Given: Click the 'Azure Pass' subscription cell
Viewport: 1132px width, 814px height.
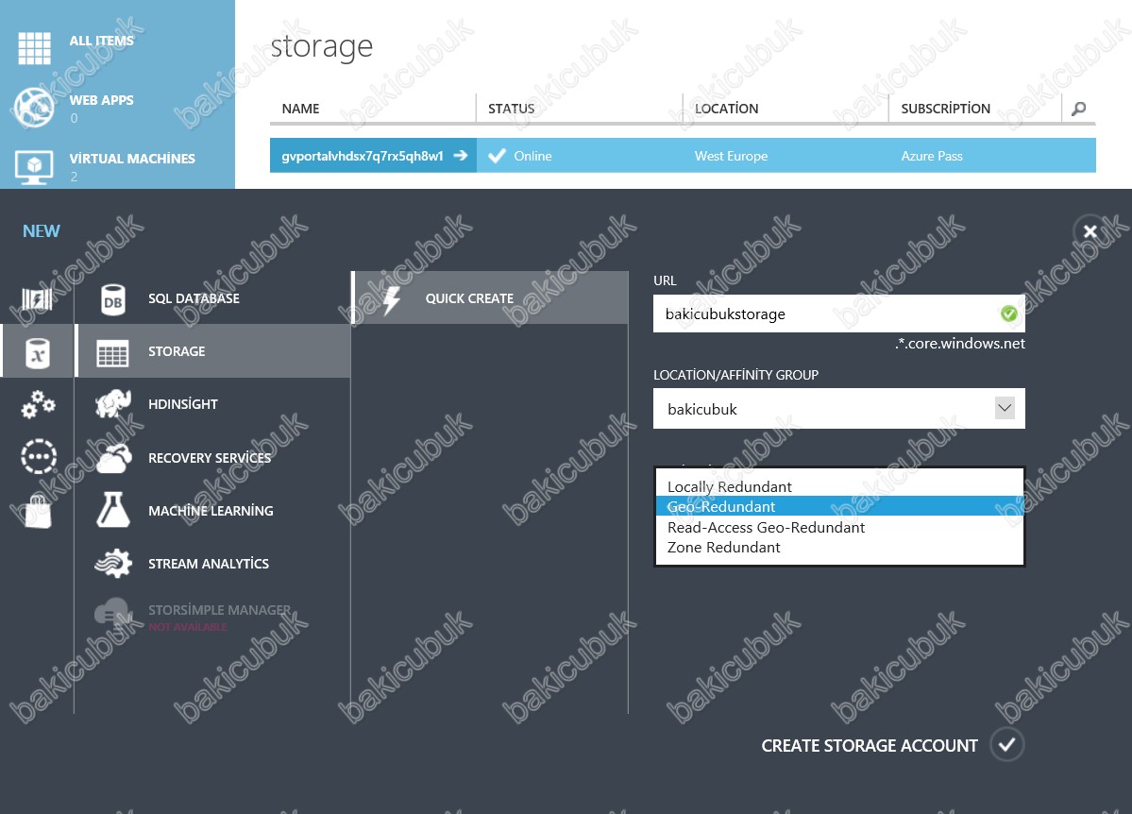Looking at the screenshot, I should 932,156.
